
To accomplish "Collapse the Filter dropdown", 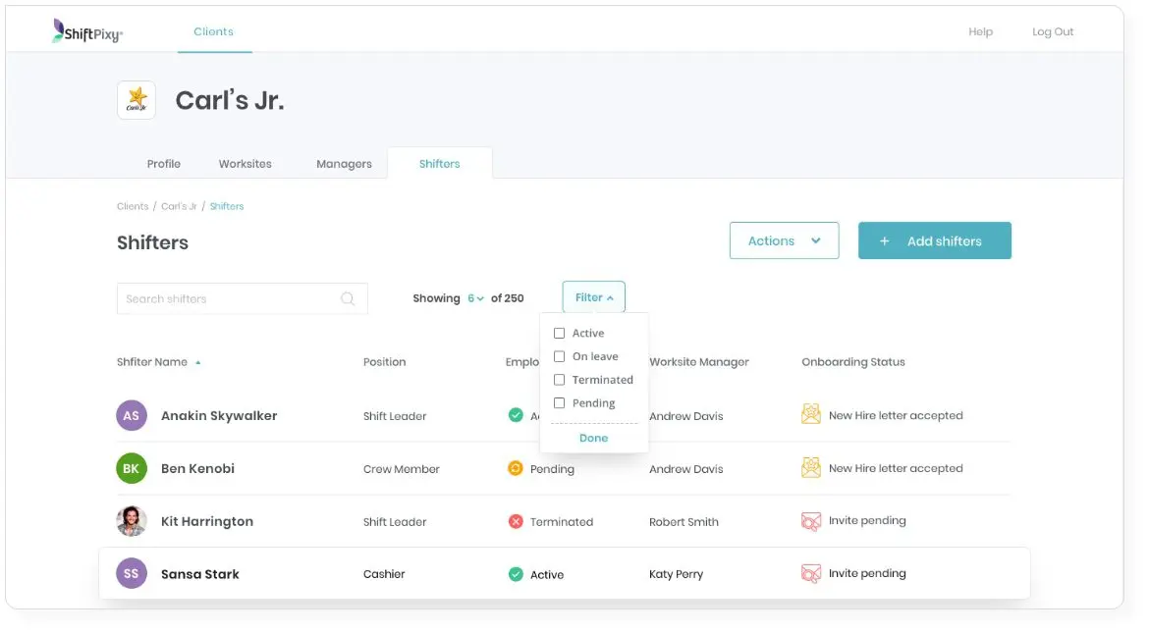I will (x=593, y=297).
